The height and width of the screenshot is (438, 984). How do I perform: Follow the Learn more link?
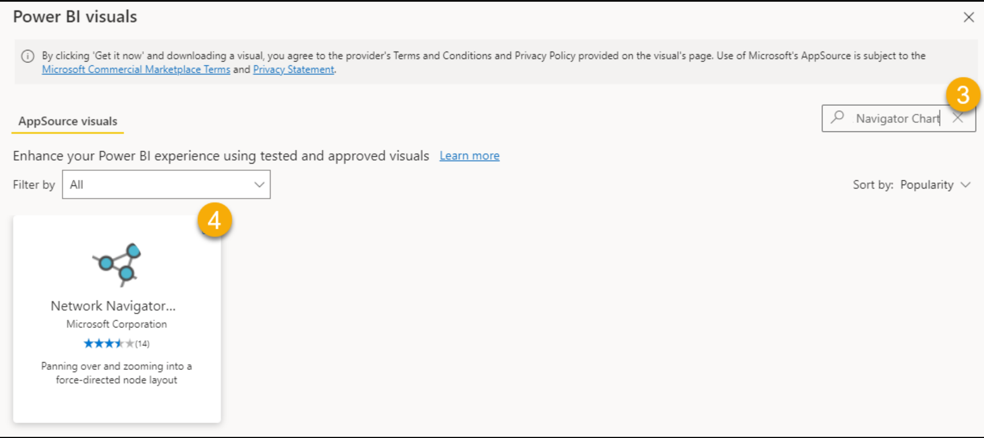(470, 156)
